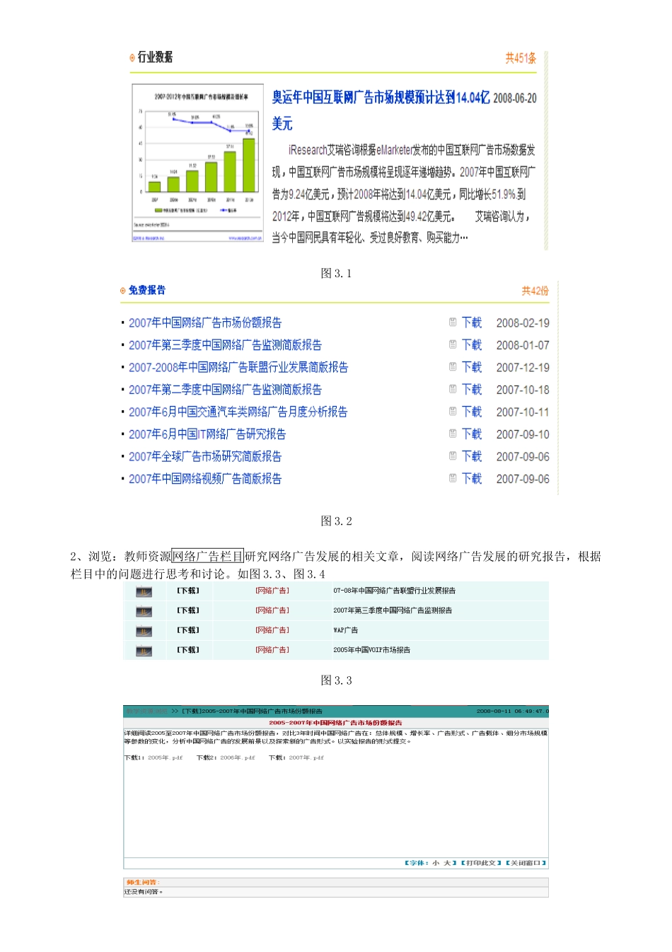
Task: Click 下载 link dated 2007-12-19
Action: (x=472, y=367)
